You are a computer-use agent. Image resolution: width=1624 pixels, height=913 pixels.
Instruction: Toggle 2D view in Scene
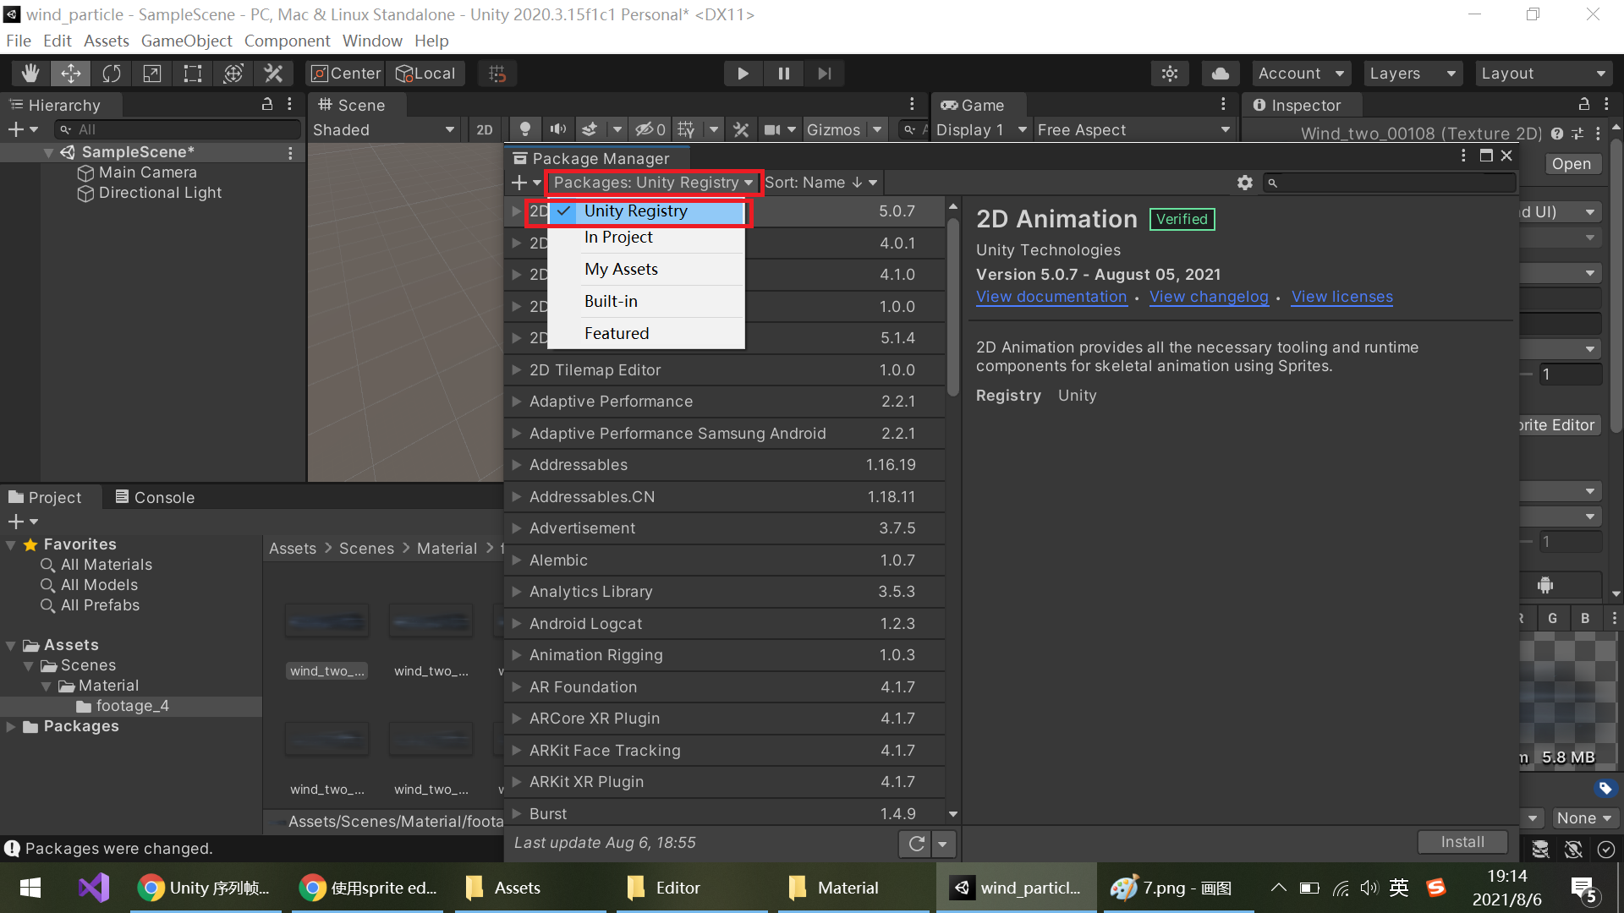click(484, 129)
